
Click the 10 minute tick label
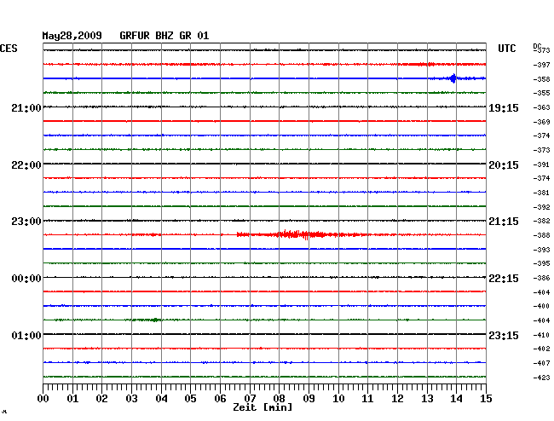point(338,398)
